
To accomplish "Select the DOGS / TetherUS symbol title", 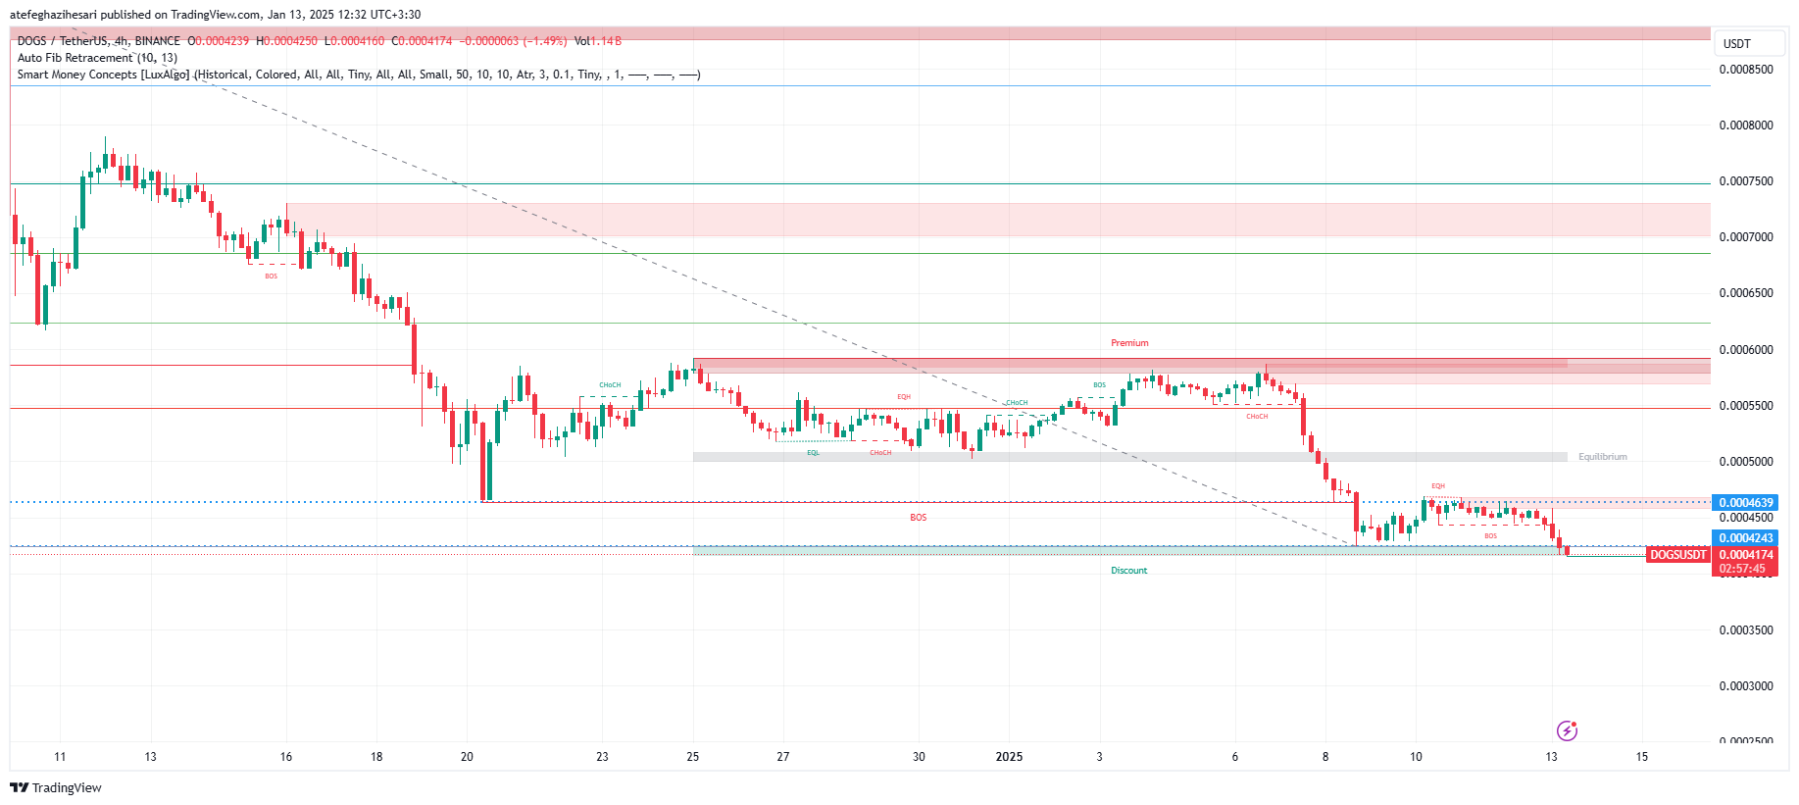I will pyautogui.click(x=98, y=41).
